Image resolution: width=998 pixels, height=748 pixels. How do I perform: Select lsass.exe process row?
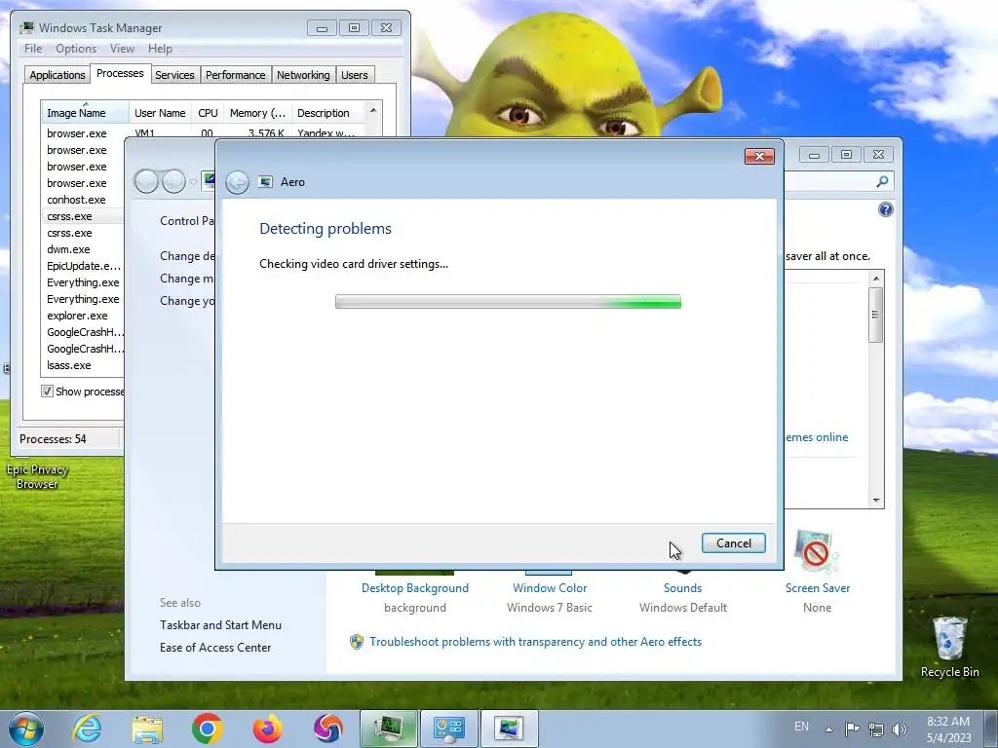(83, 365)
